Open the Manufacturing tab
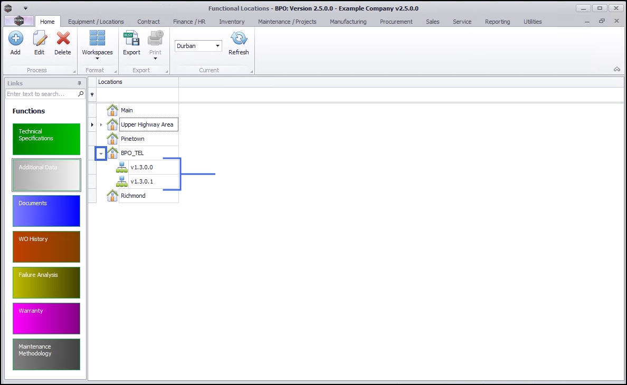 tap(348, 22)
